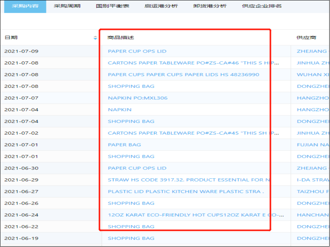Open SHOPPING BAG in the 2021-07-08 row
Image resolution: width=330 pixels, height=247 pixels.
tap(131, 86)
